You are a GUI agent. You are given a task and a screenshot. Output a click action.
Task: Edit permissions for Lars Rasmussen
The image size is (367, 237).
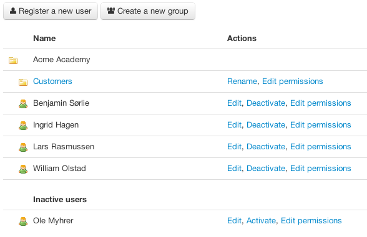320,147
